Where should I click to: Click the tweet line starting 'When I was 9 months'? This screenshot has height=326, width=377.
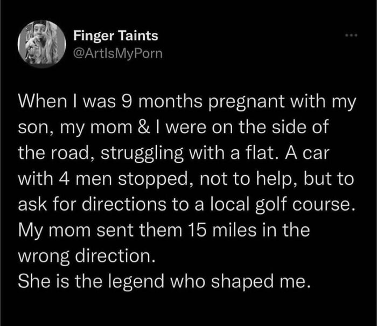pyautogui.click(x=187, y=101)
